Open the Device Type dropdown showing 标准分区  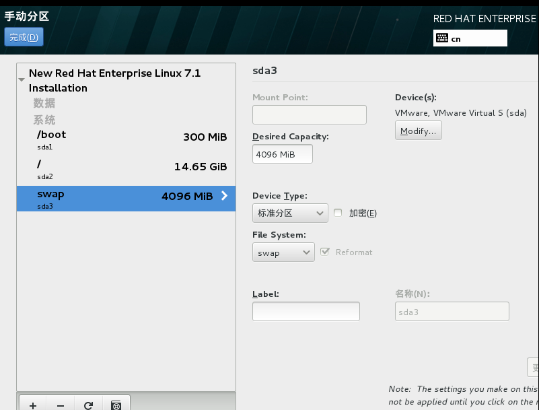290,213
